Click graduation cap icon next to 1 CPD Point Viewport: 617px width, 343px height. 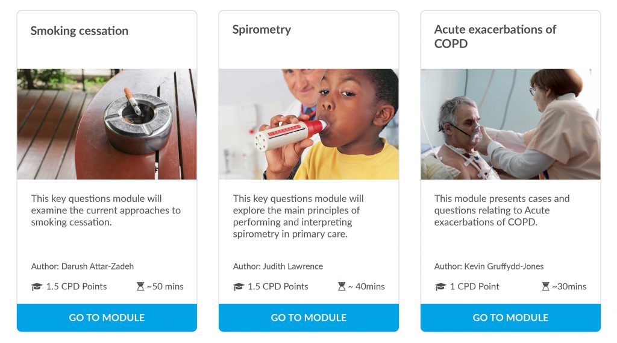click(x=440, y=287)
